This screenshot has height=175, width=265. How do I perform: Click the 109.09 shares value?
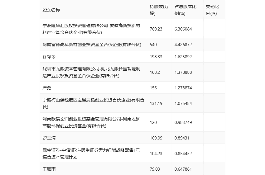156,138
